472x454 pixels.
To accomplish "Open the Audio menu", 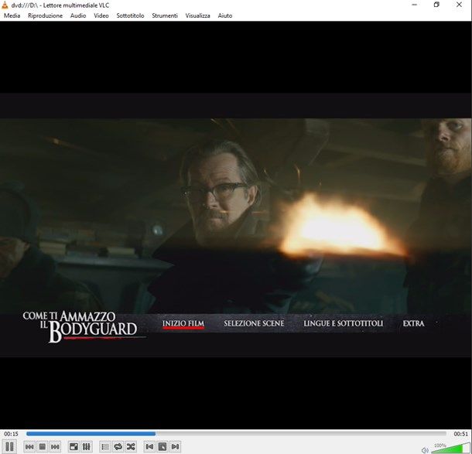I will (78, 15).
